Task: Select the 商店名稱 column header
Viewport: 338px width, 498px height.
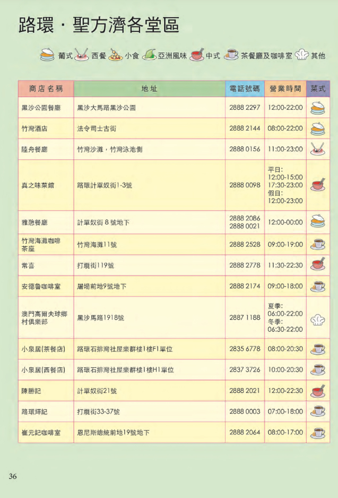Action: point(46,89)
